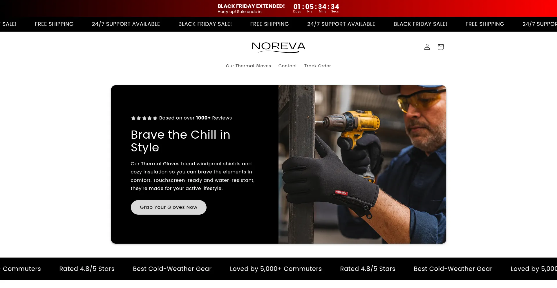557x288 pixels.
Task: Click the countdown timer days value
Action: [297, 7]
